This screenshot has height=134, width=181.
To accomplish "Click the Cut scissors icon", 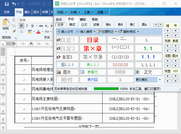I will click(14, 20).
